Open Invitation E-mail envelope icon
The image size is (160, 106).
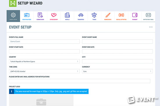coord(148,15)
